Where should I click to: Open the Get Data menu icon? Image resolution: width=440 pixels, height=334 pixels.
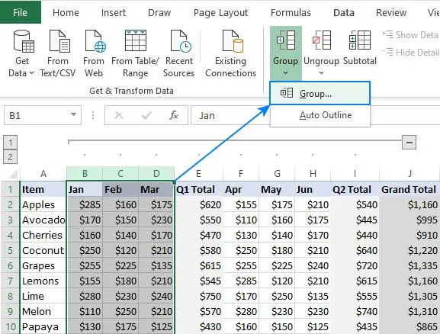(x=24, y=41)
